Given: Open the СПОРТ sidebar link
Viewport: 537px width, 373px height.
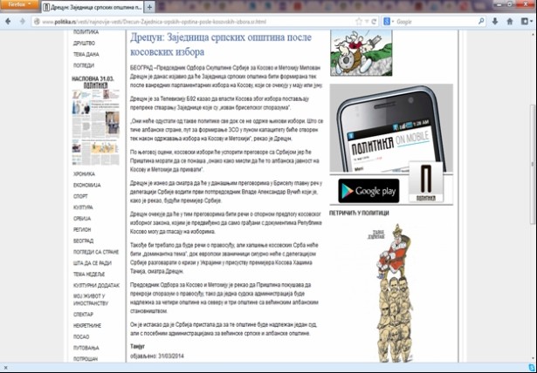Looking at the screenshot, I should (x=80, y=196).
